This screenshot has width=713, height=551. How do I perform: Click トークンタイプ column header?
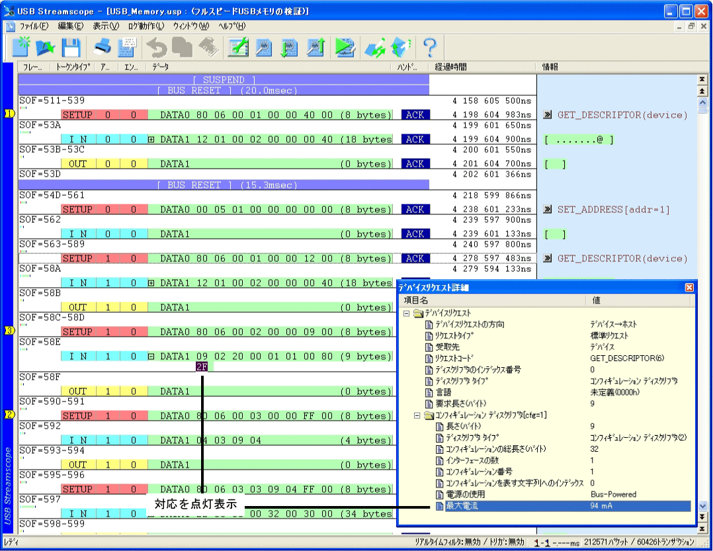[x=73, y=67]
